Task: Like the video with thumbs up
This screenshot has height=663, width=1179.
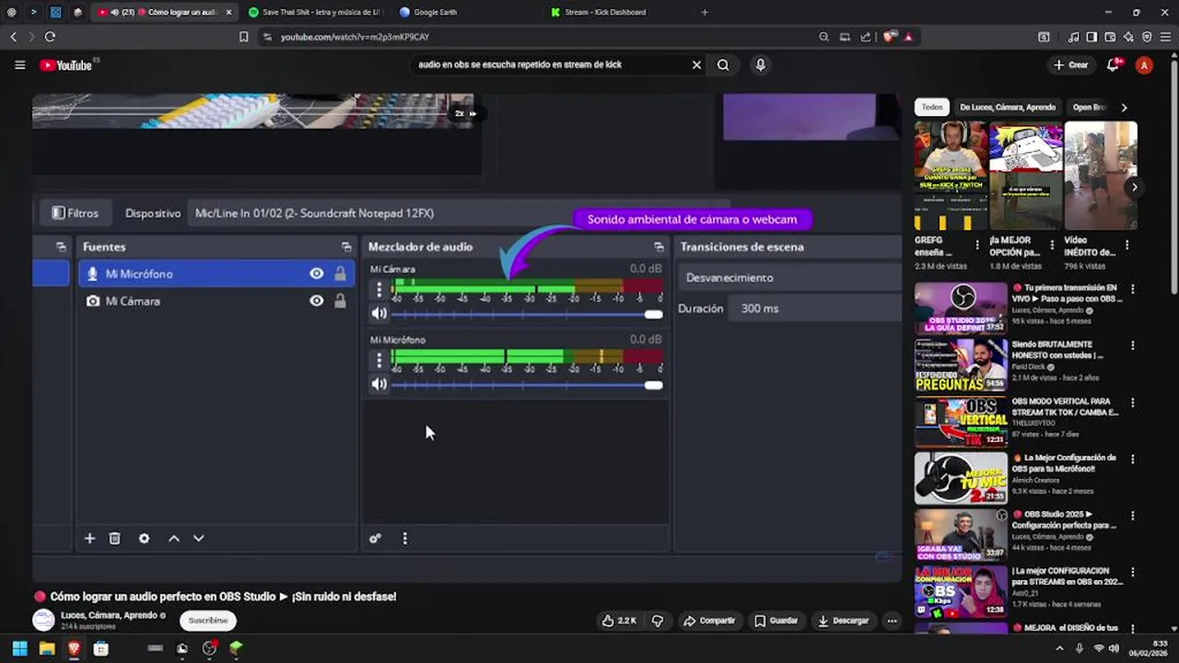Action: [x=619, y=621]
